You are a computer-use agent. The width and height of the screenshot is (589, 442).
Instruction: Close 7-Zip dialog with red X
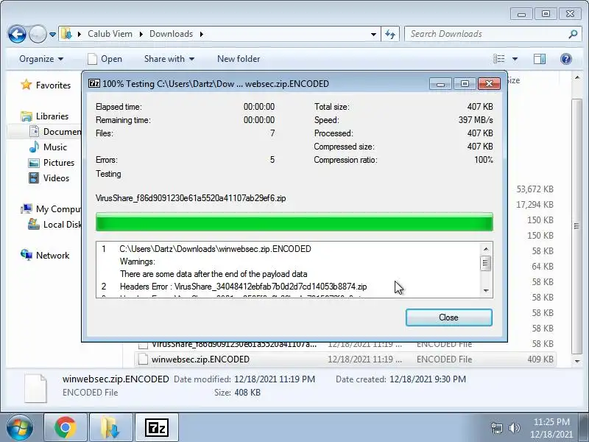pyautogui.click(x=489, y=84)
